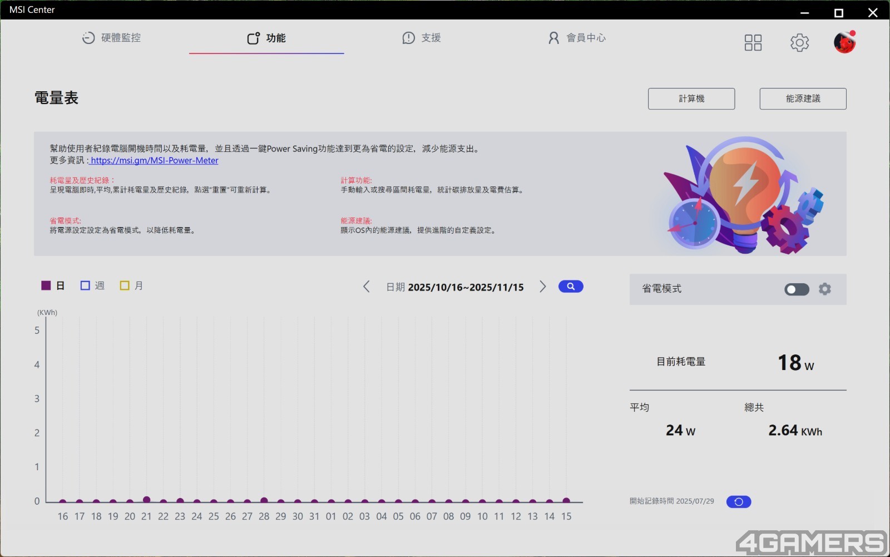Image resolution: width=890 pixels, height=557 pixels.
Task: Minimize the MSI Center window
Action: pyautogui.click(x=804, y=12)
